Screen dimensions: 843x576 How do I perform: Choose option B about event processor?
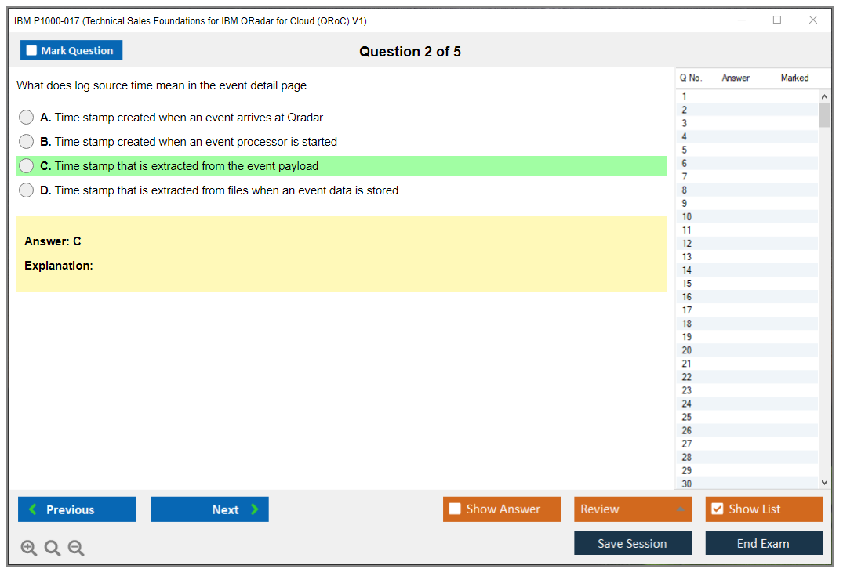tap(27, 142)
